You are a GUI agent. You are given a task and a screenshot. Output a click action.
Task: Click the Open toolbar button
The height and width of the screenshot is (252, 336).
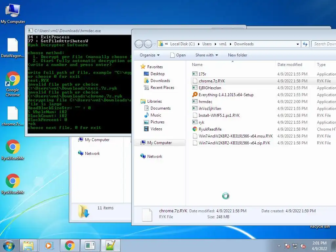178,55
